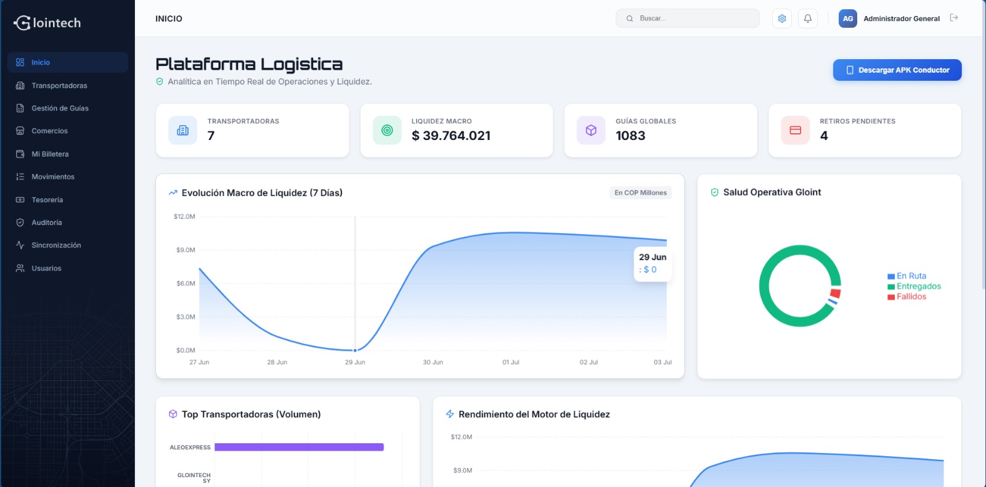The image size is (986, 487).
Task: Go to Transportadoras section
Action: (68, 86)
